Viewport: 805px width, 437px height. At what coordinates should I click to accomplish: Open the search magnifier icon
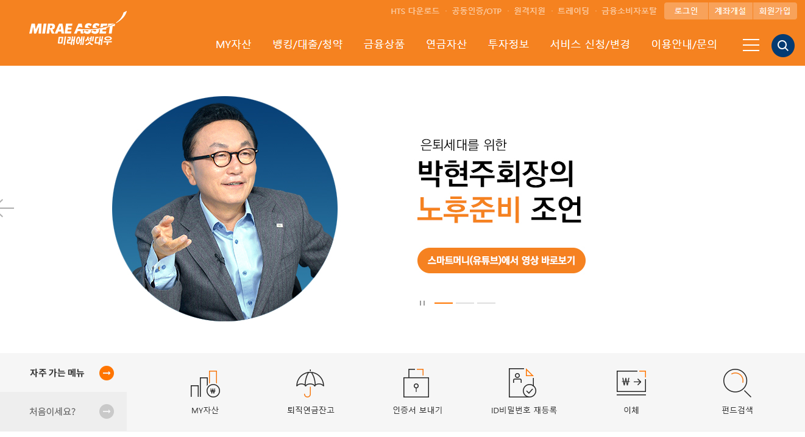[782, 46]
